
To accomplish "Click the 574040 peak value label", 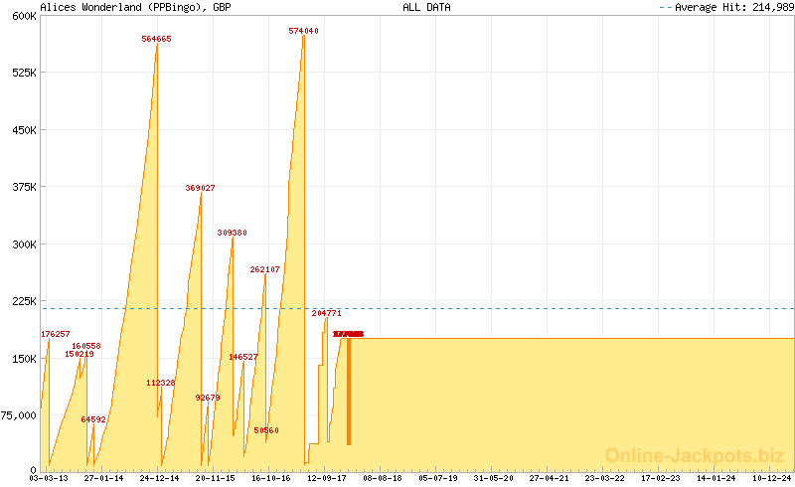I will pyautogui.click(x=303, y=31).
